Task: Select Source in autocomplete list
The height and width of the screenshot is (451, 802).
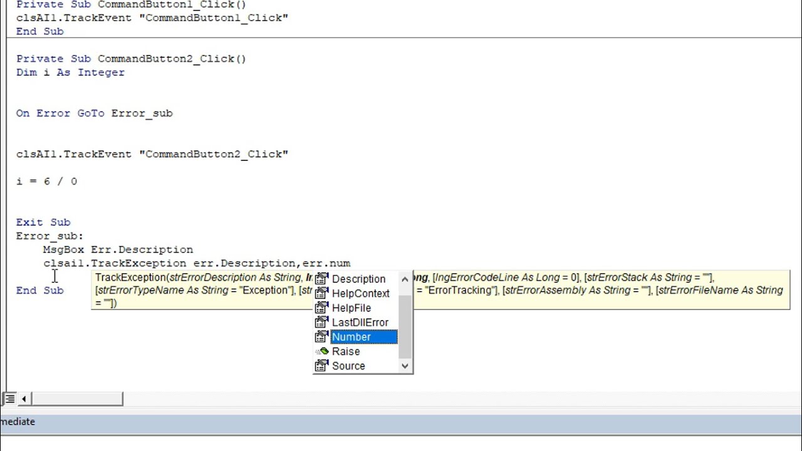Action: click(x=348, y=366)
